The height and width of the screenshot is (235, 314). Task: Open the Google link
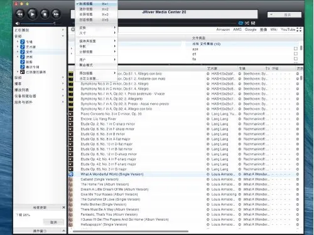pos(251,29)
